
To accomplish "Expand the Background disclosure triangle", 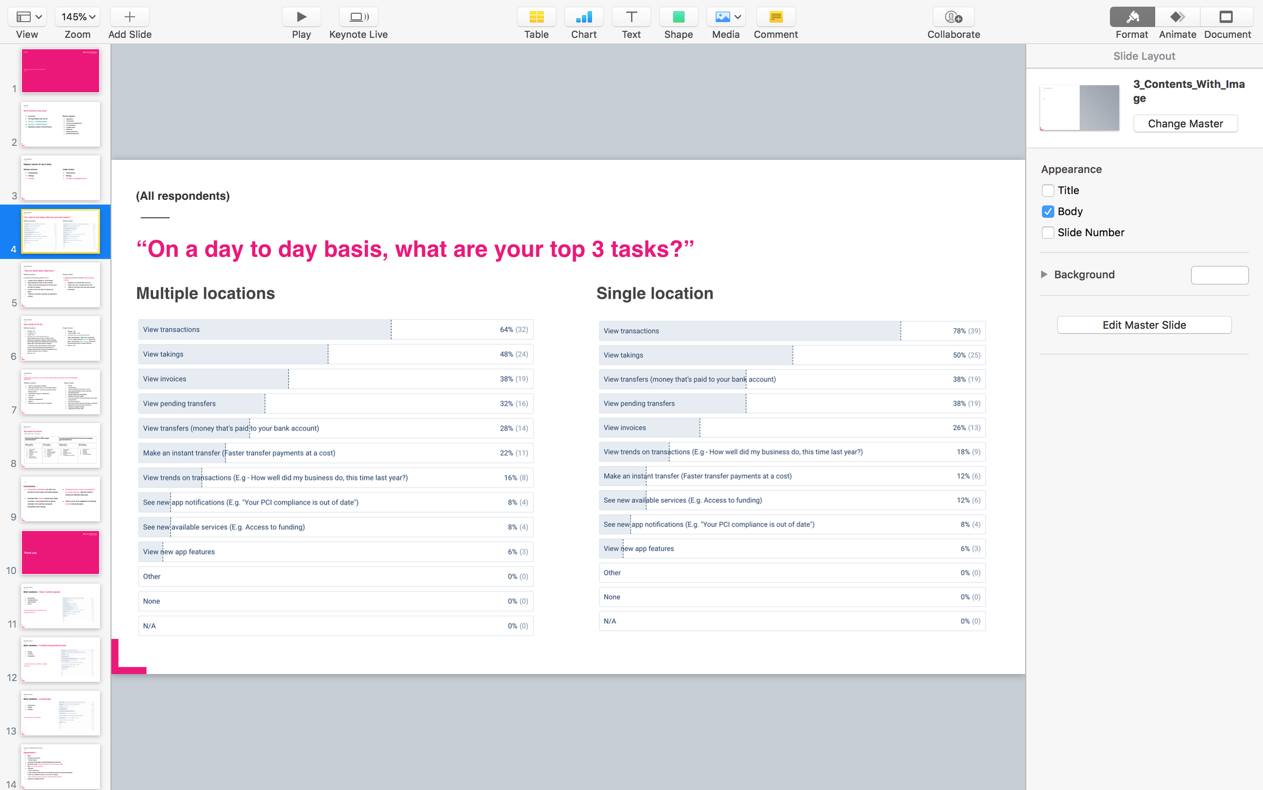I will [1044, 274].
